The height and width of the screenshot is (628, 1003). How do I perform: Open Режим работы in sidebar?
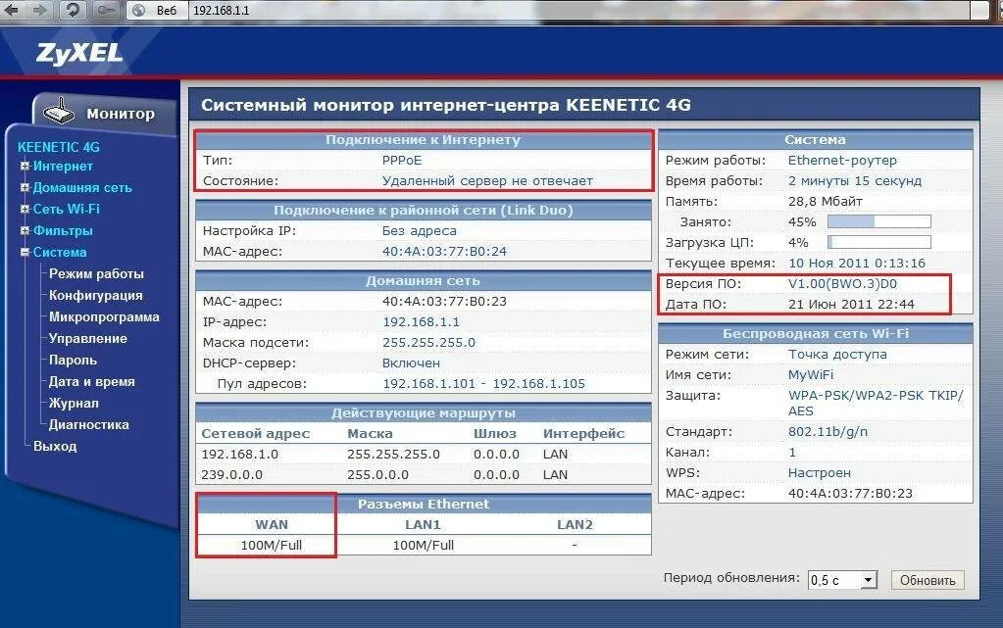tap(96, 273)
